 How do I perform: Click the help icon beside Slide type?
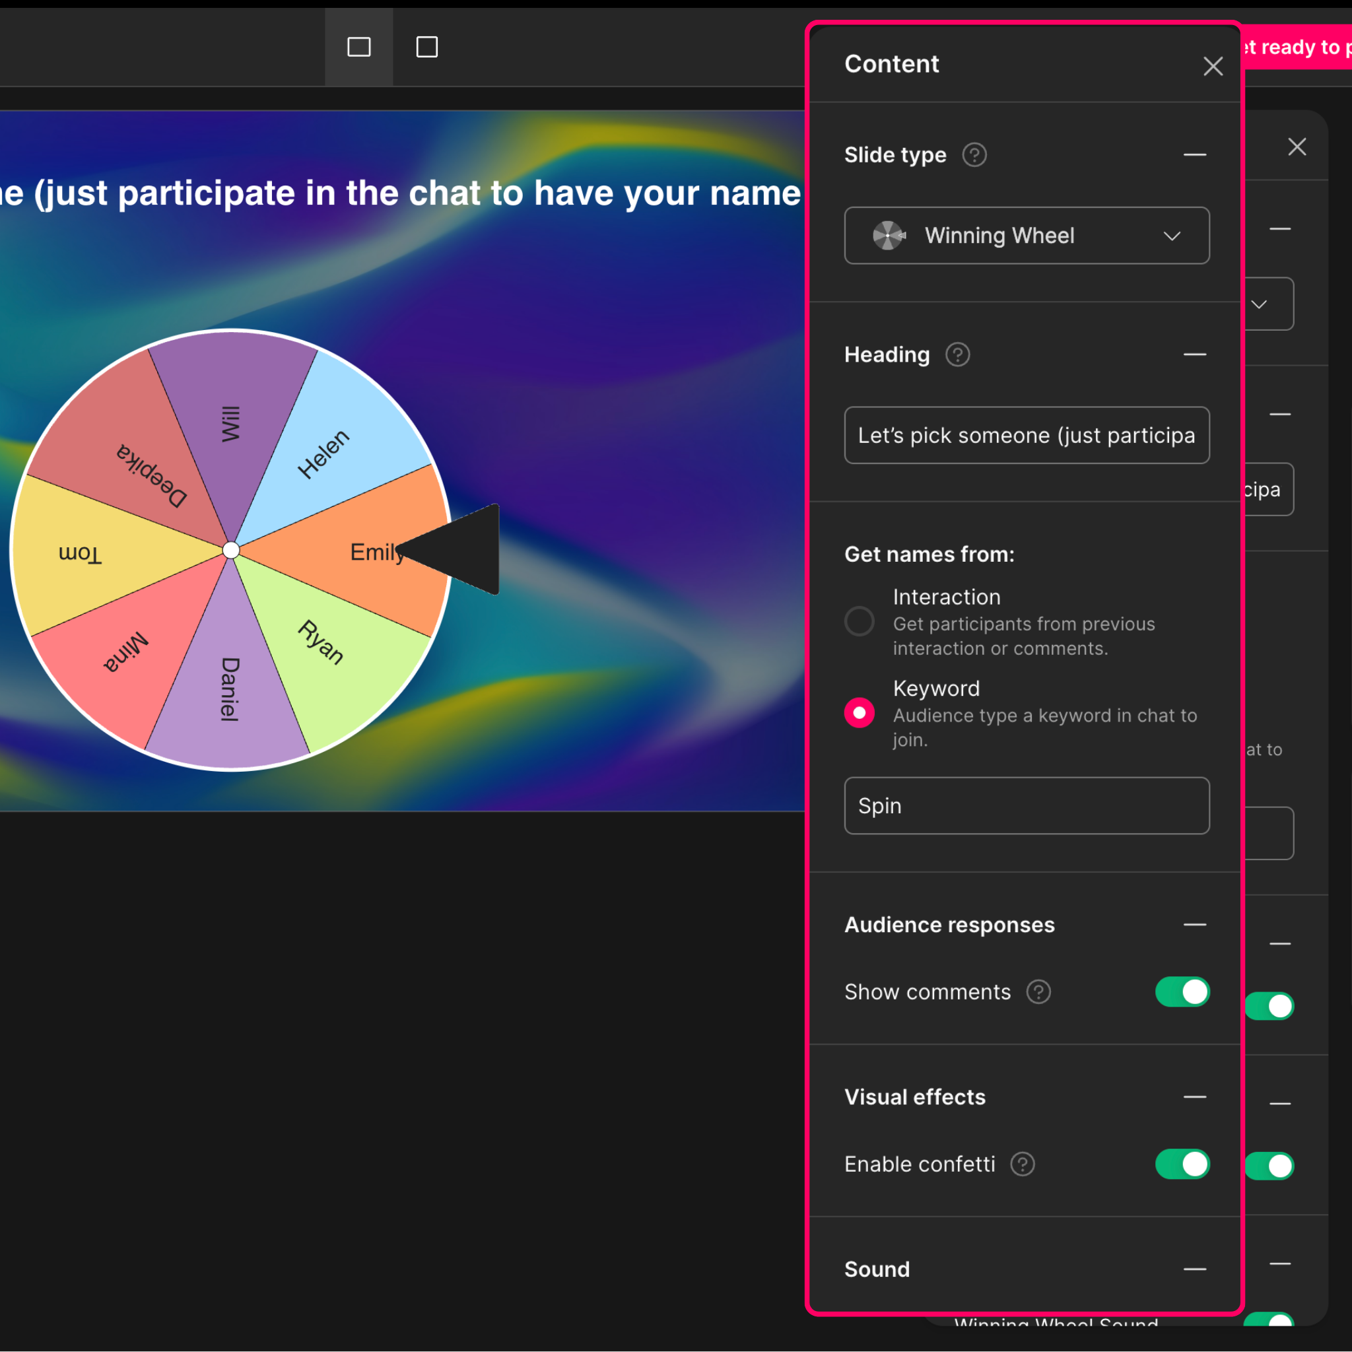pos(974,154)
